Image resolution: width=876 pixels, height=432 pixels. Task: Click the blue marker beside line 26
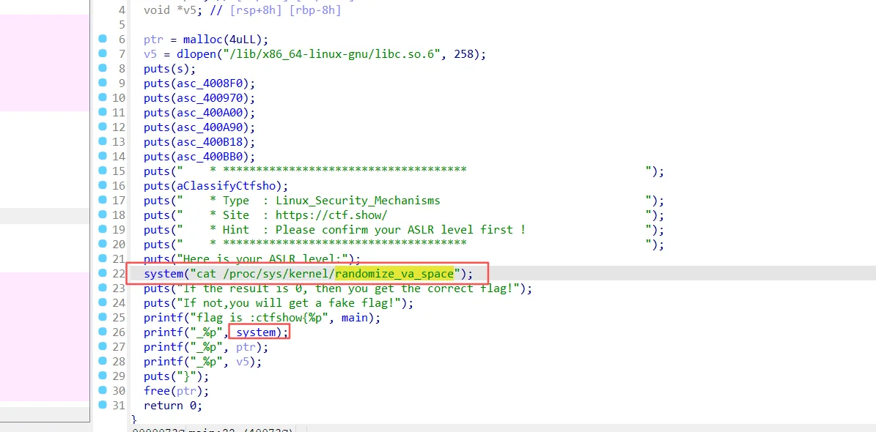[x=103, y=332]
